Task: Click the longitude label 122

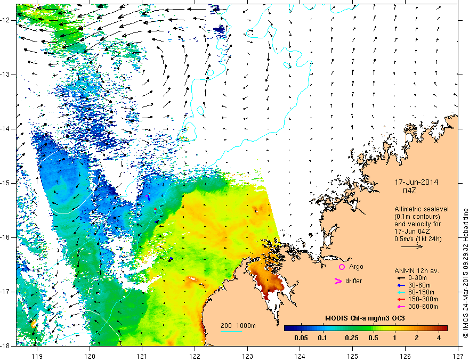Action: click(195, 356)
